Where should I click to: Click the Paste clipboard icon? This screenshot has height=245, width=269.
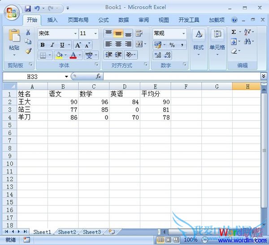tap(14, 35)
